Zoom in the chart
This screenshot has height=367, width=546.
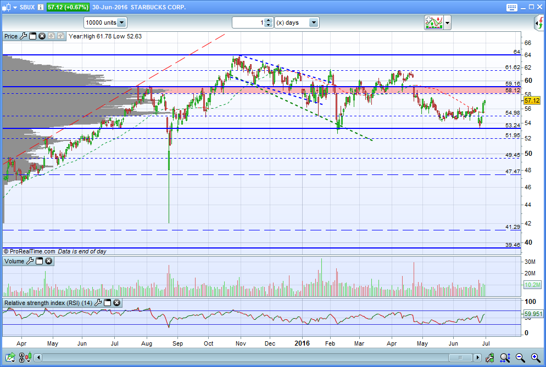pos(536,357)
